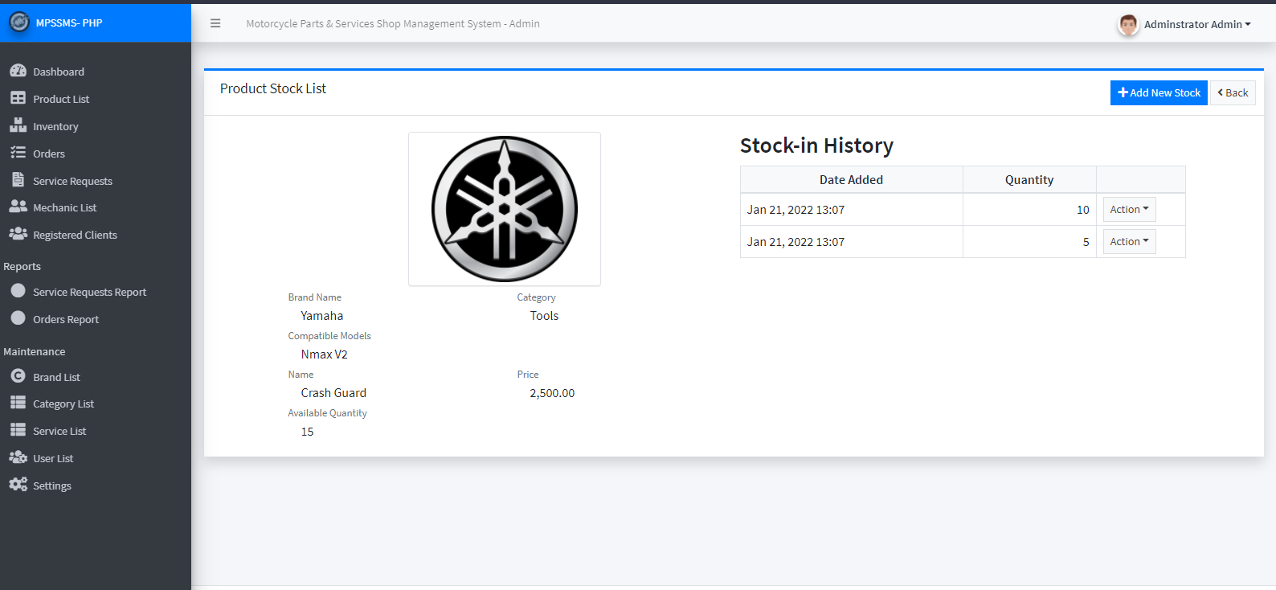Open Mechanic List page
The height and width of the screenshot is (590, 1276).
tap(96, 207)
